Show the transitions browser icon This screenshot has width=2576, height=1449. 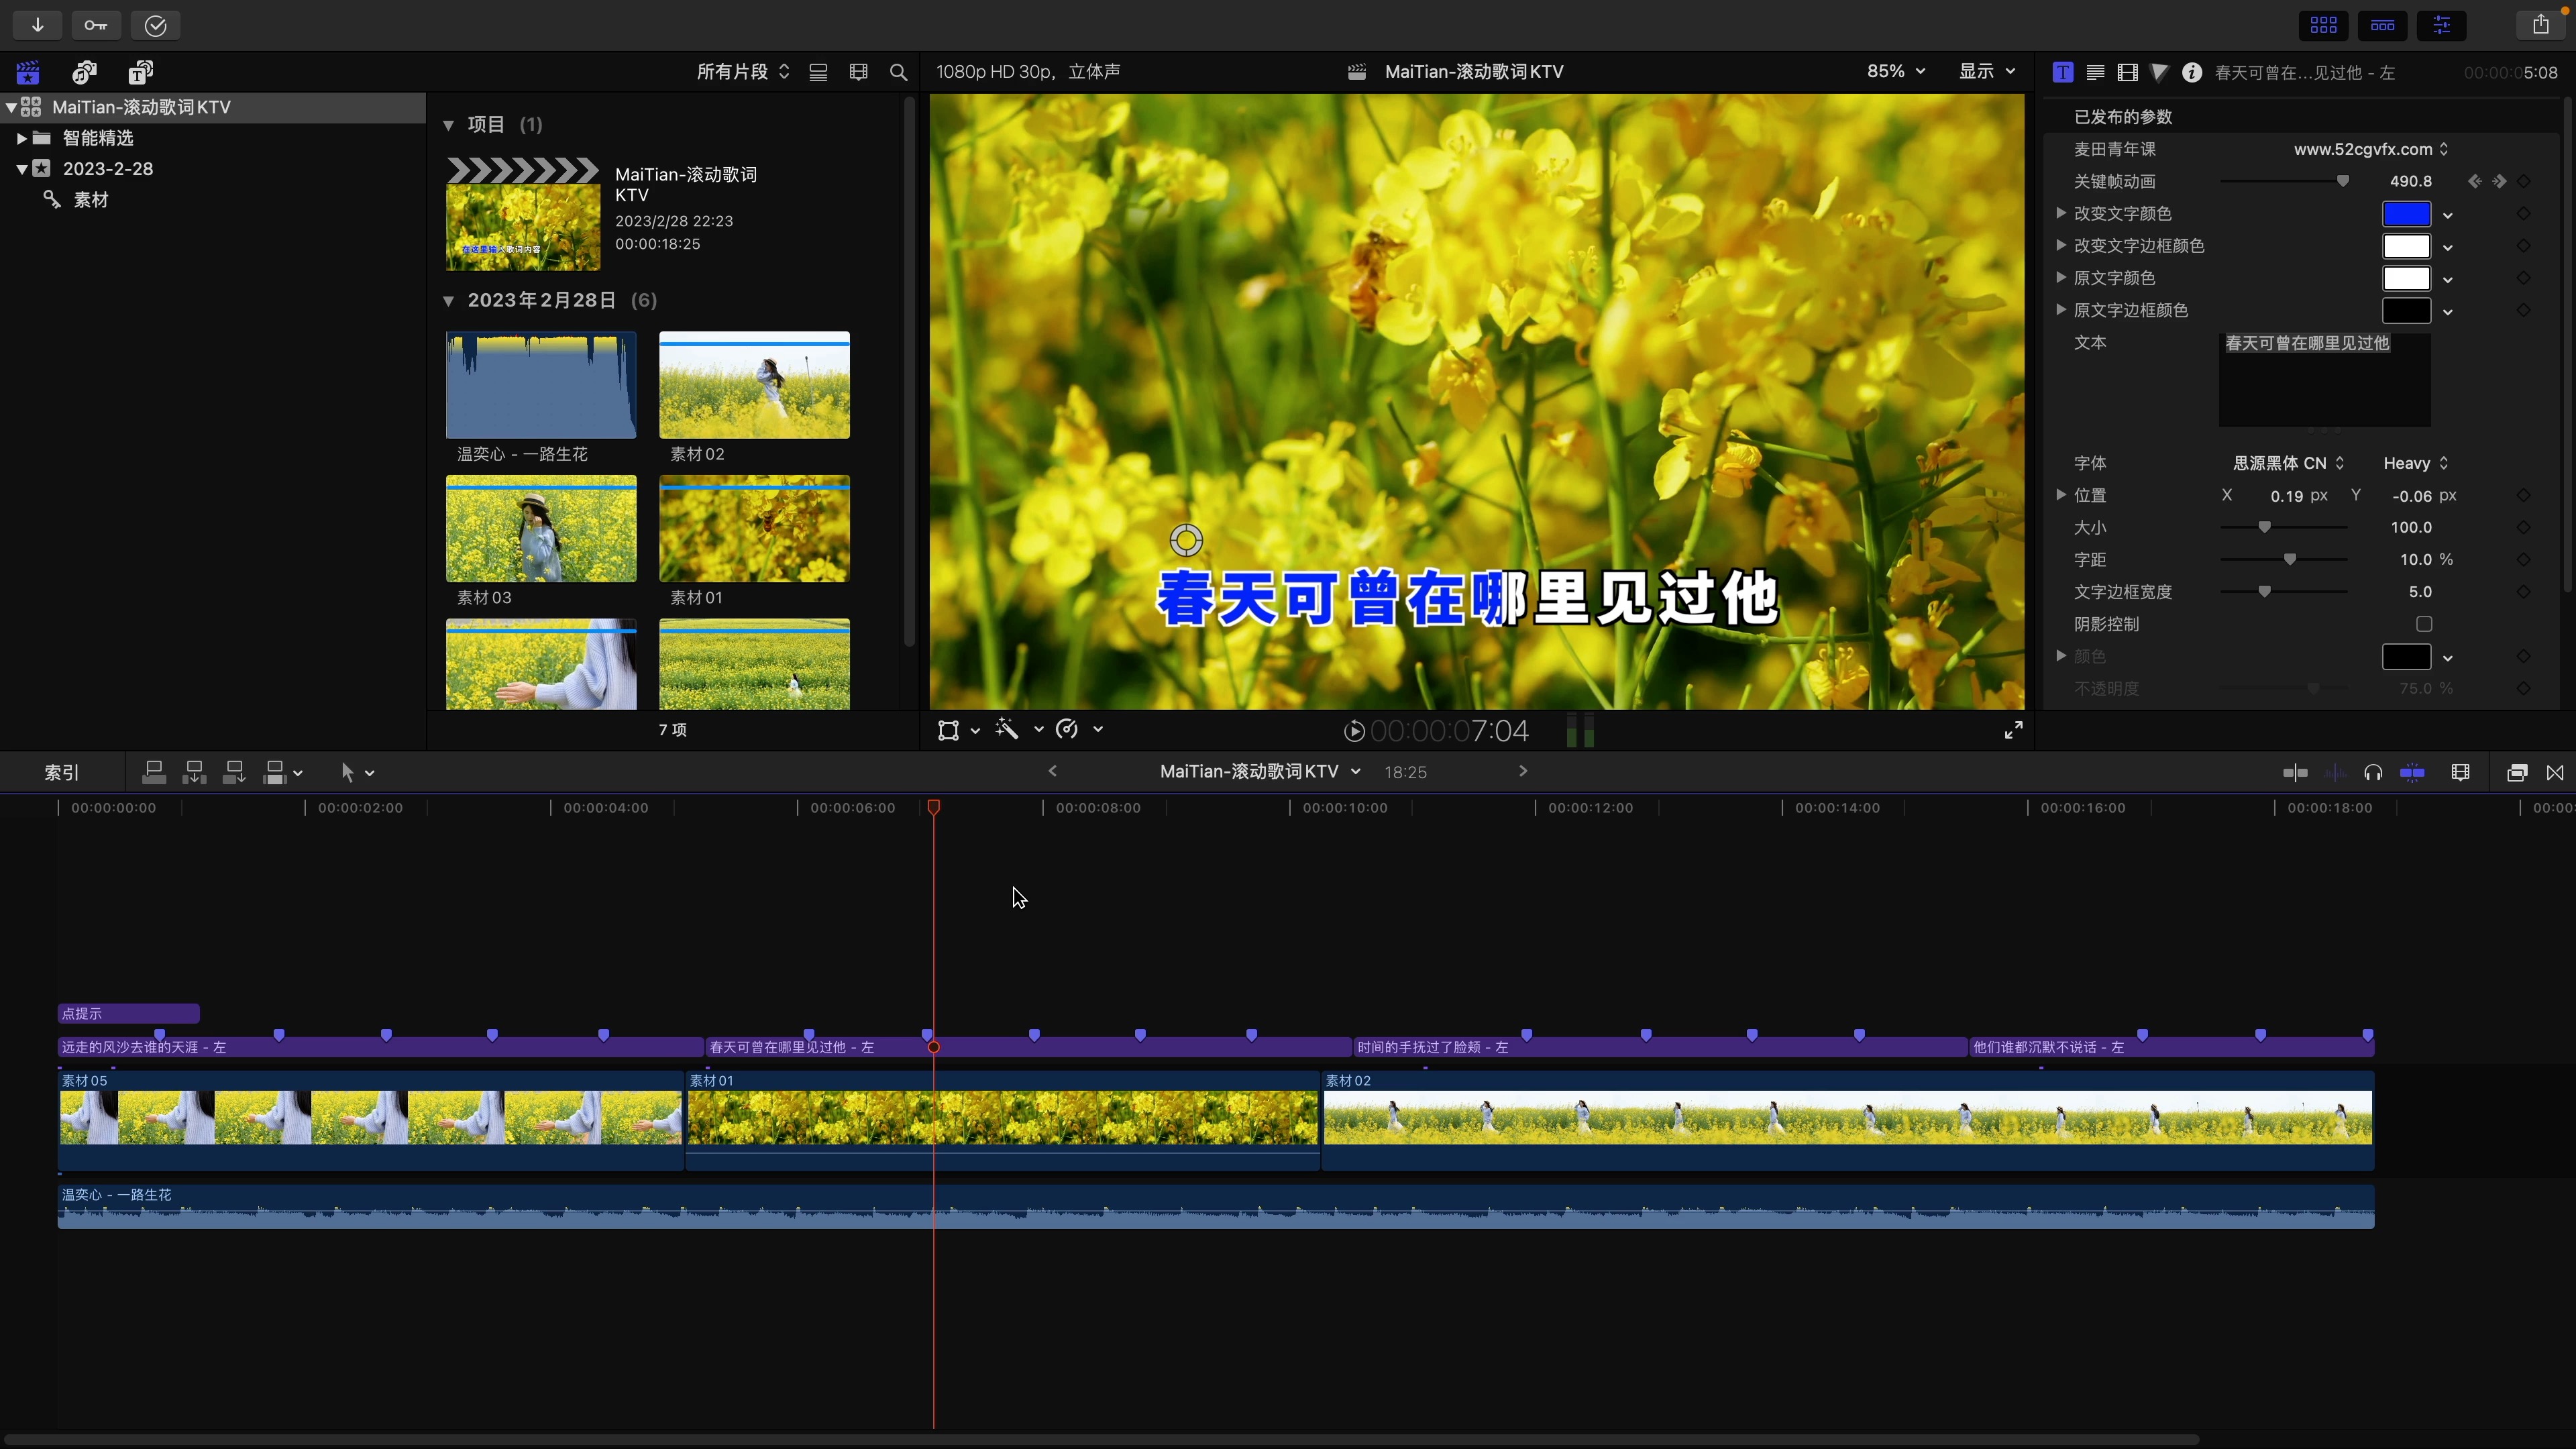click(2555, 773)
